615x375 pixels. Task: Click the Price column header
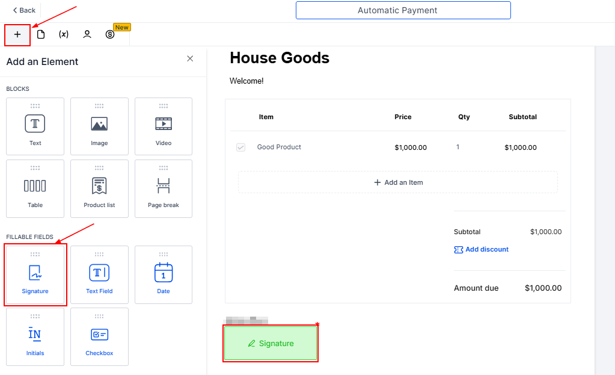tap(403, 117)
